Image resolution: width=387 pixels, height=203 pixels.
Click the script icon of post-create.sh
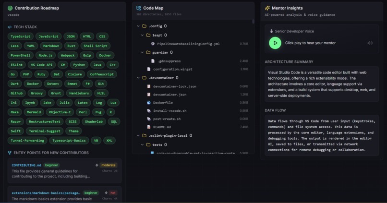[148, 119]
